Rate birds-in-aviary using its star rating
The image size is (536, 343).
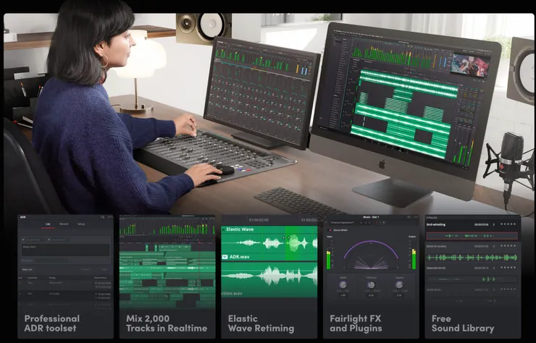click(x=508, y=246)
